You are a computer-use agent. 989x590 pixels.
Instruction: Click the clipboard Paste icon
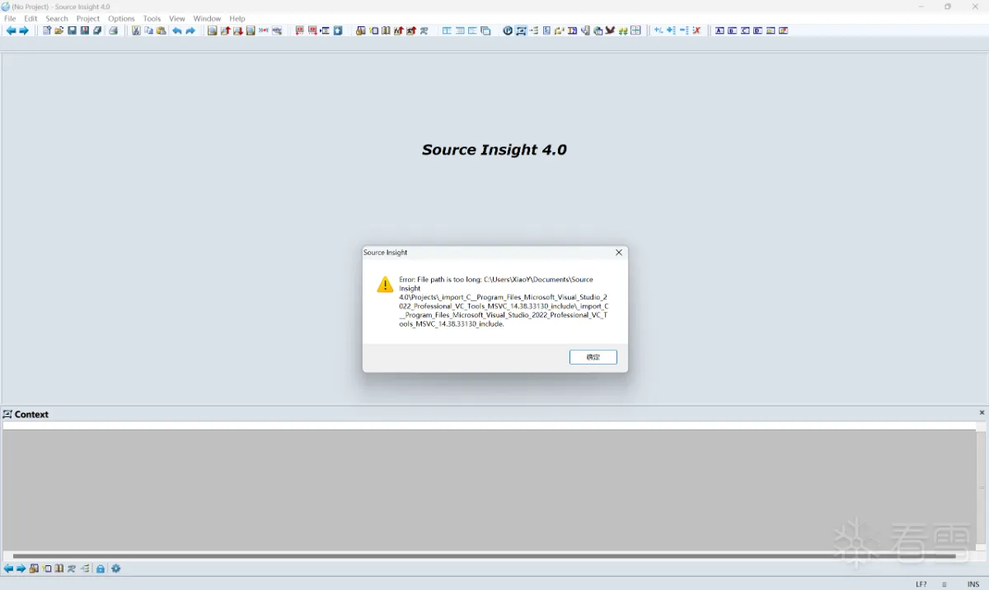tap(162, 30)
